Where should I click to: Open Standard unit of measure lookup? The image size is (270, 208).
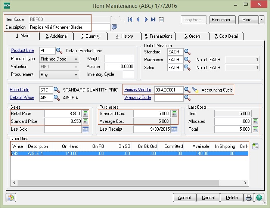187,52
